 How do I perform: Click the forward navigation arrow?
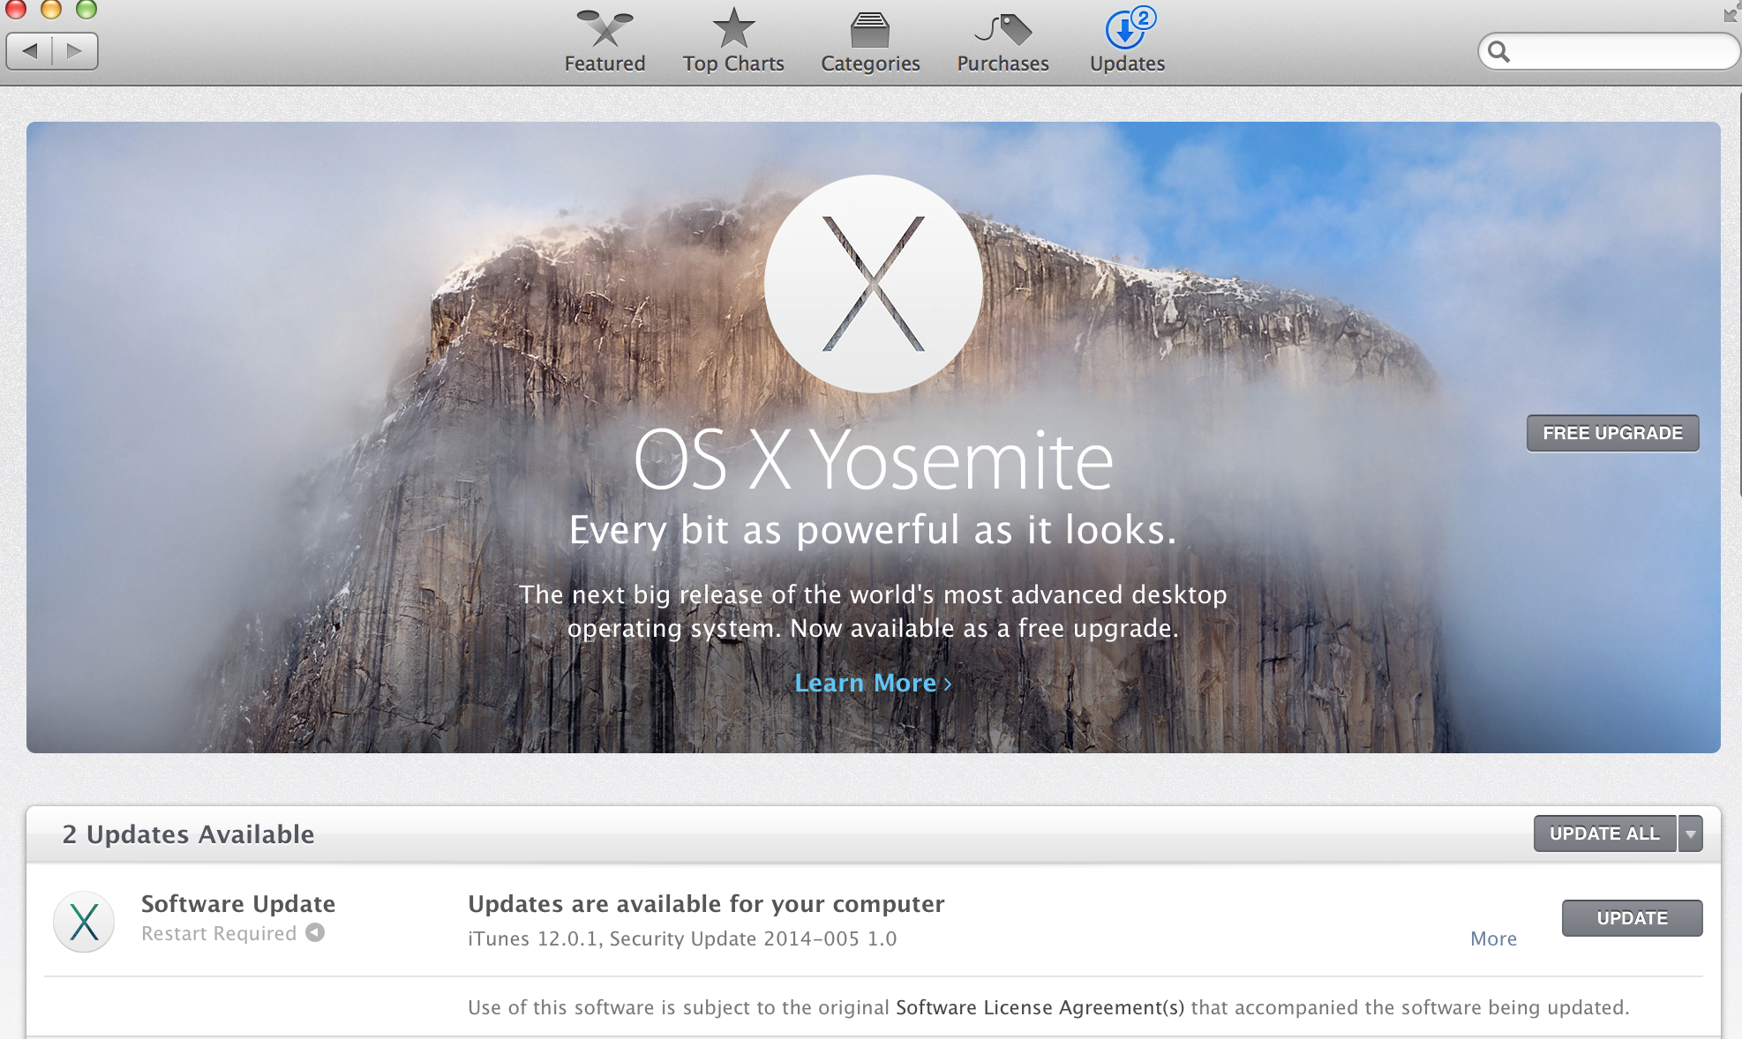(x=75, y=50)
